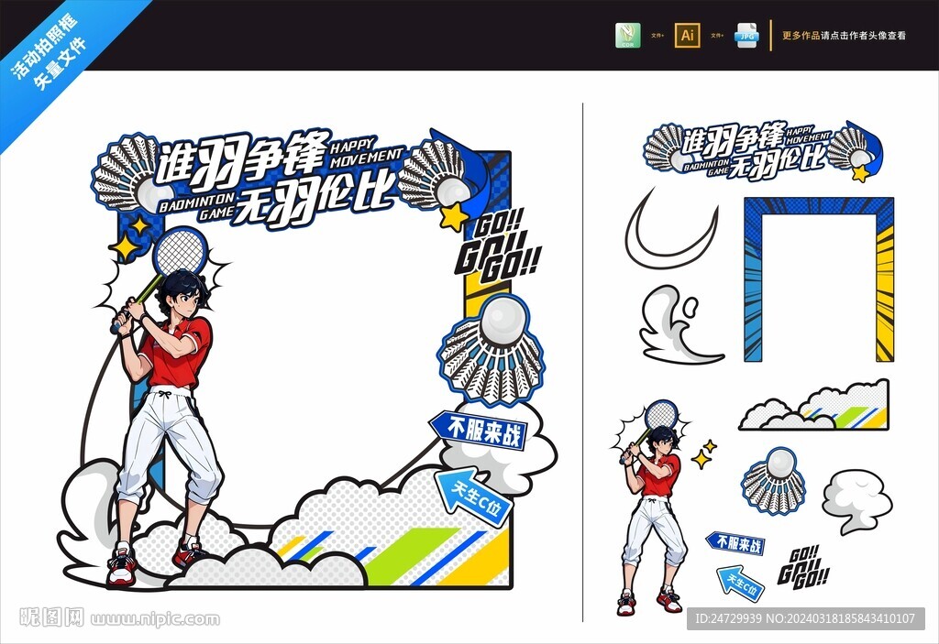The image size is (939, 644).
Task: Select the Adobe Illustrator Ai icon
Action: point(686,36)
